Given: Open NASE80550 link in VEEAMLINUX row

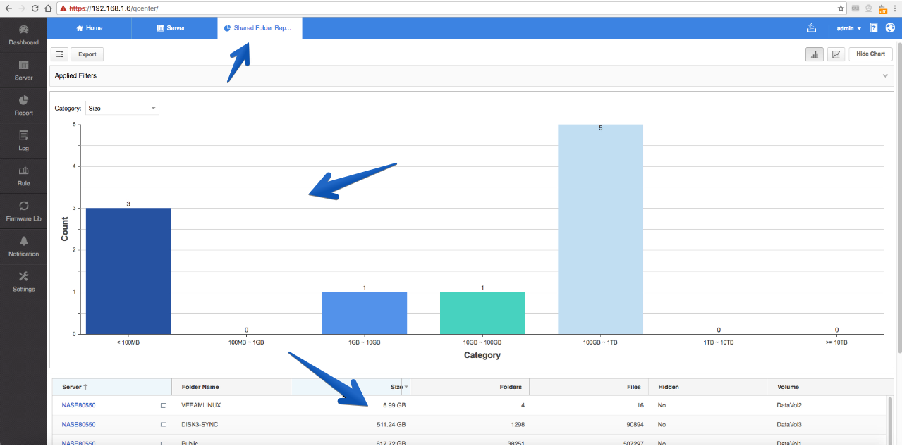Looking at the screenshot, I should pos(78,405).
